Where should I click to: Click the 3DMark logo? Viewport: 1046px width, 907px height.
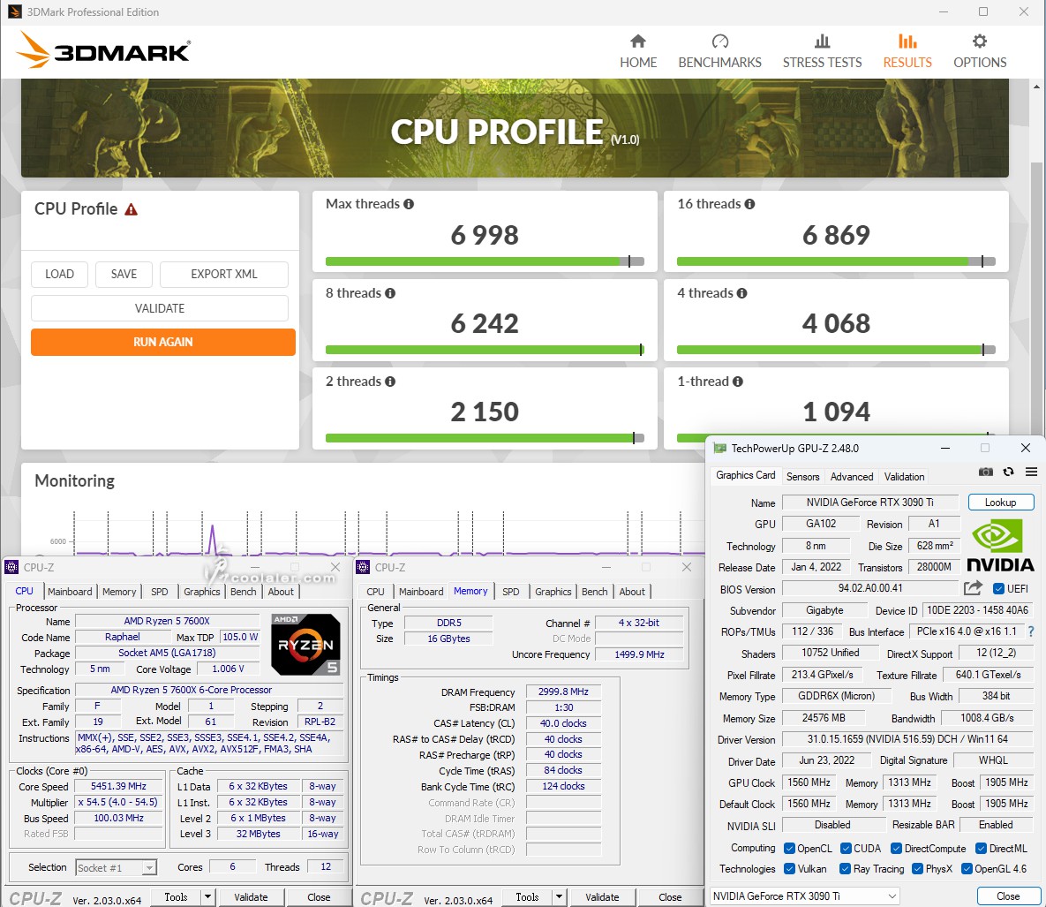[102, 50]
